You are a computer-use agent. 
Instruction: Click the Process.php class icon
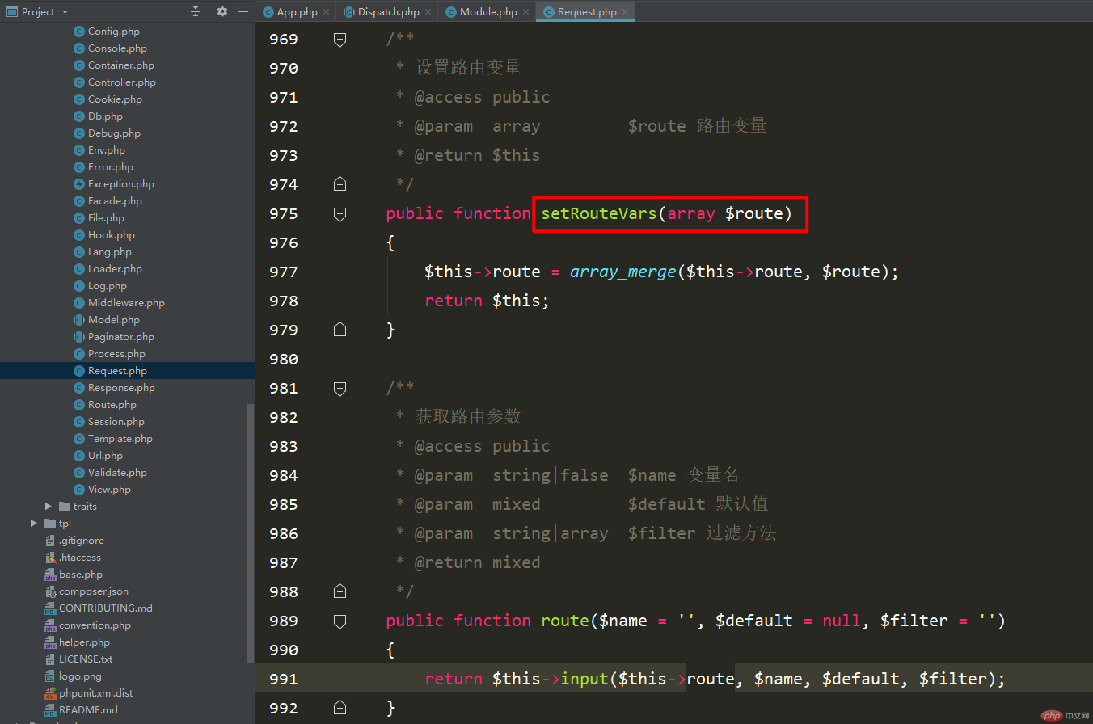[79, 353]
